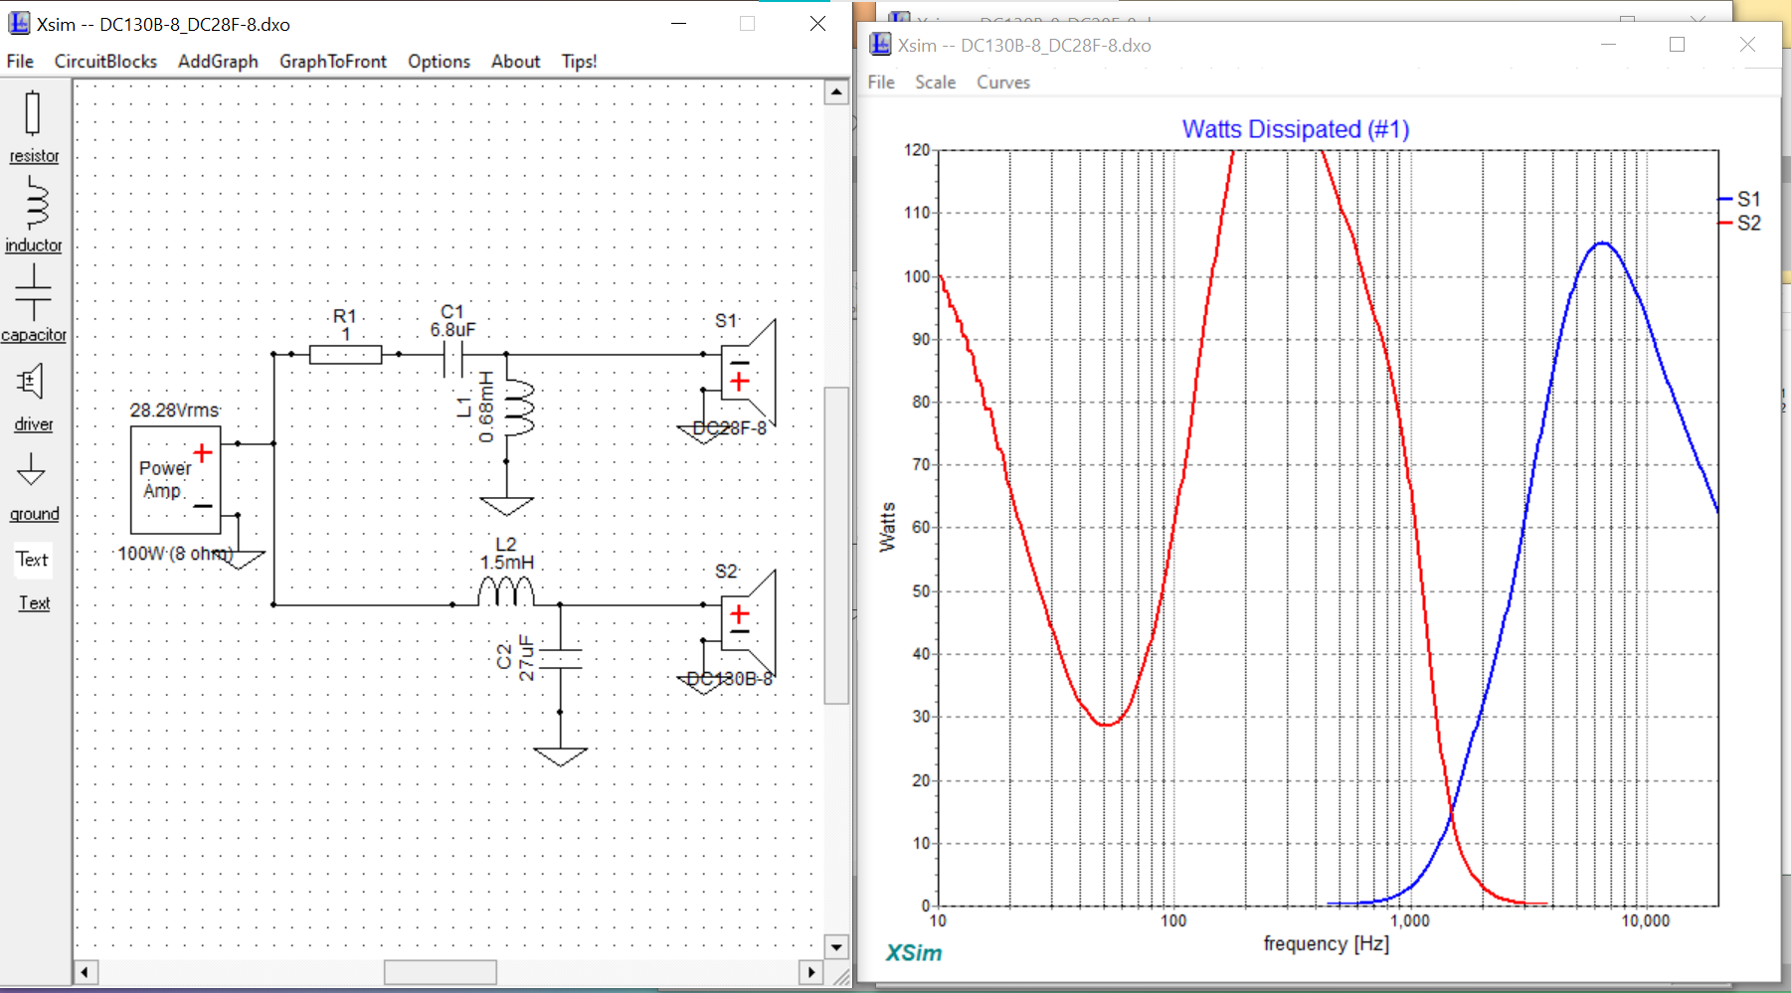Open the GraphToFront menu
1791x993 pixels.
[x=333, y=62]
